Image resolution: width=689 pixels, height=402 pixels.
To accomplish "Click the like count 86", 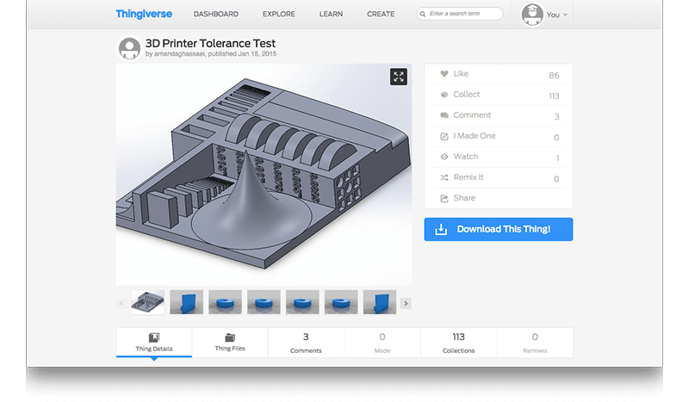I will (554, 76).
